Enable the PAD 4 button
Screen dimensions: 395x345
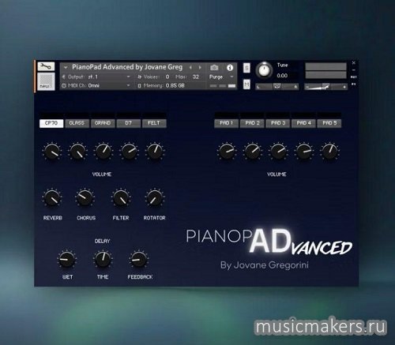tap(303, 123)
